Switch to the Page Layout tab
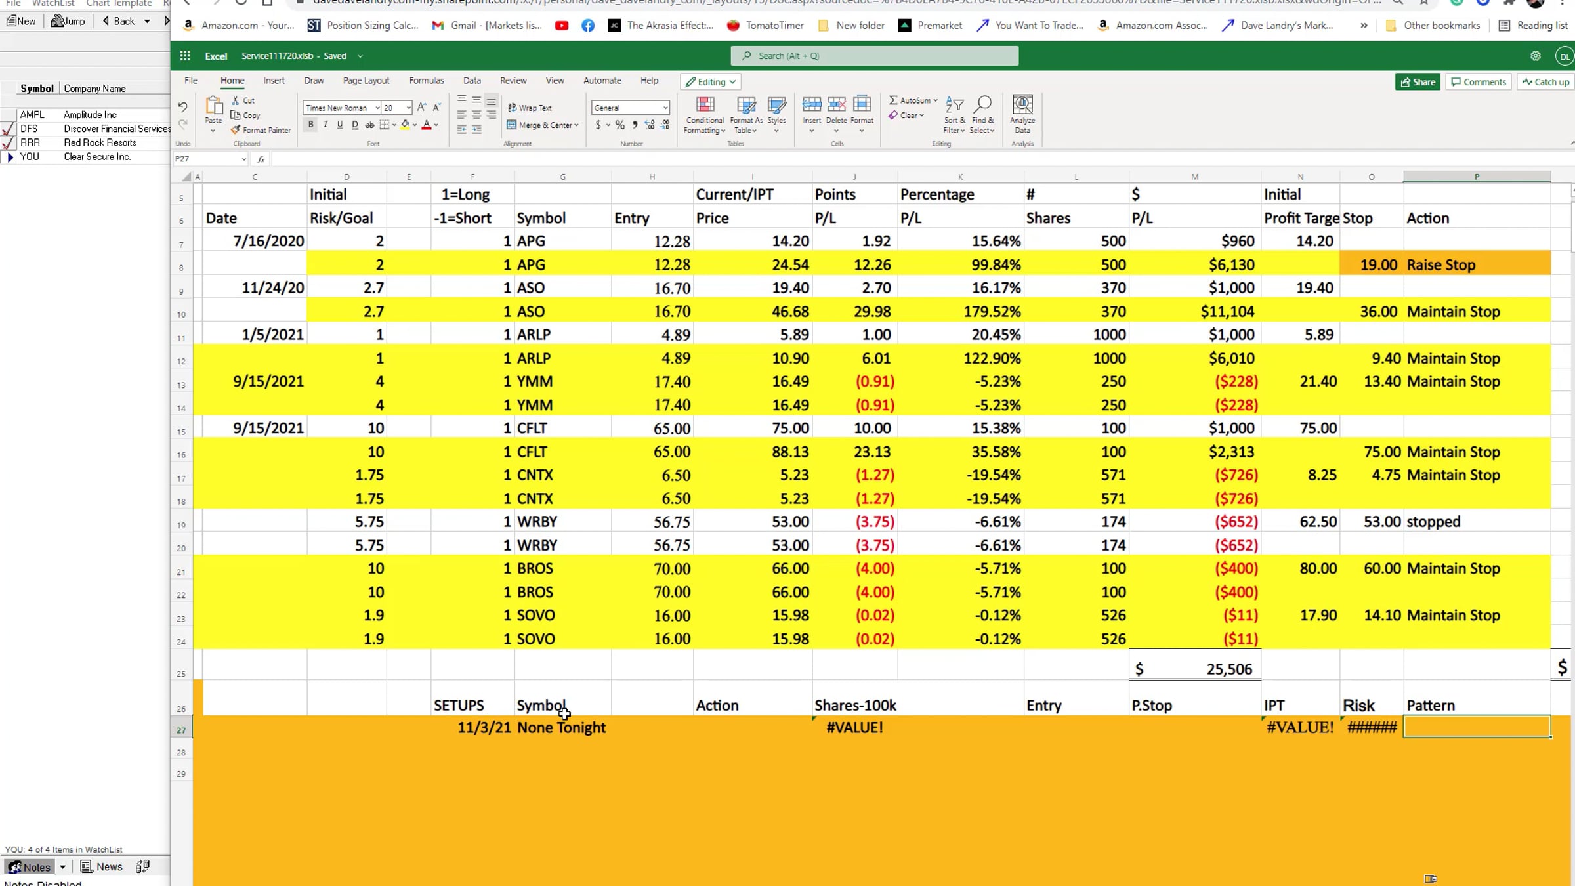The width and height of the screenshot is (1575, 886). point(366,81)
